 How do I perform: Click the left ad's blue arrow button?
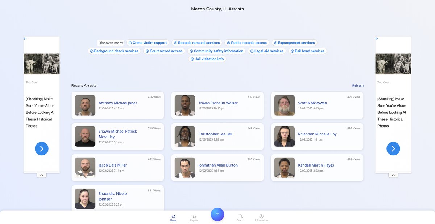click(42, 148)
